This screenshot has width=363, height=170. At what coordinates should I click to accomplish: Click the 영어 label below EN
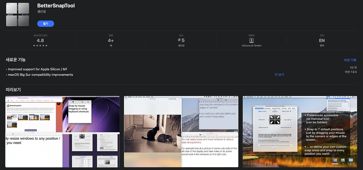(322, 46)
